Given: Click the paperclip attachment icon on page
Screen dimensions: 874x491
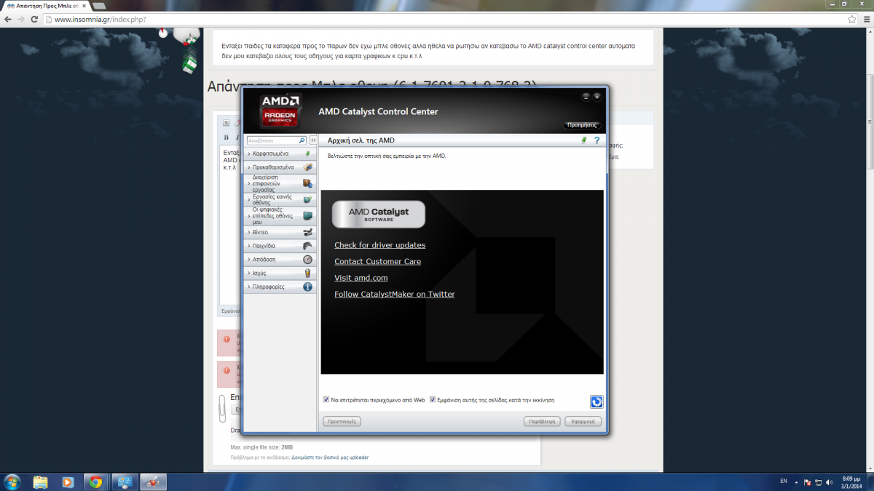Looking at the screenshot, I should pyautogui.click(x=223, y=408).
